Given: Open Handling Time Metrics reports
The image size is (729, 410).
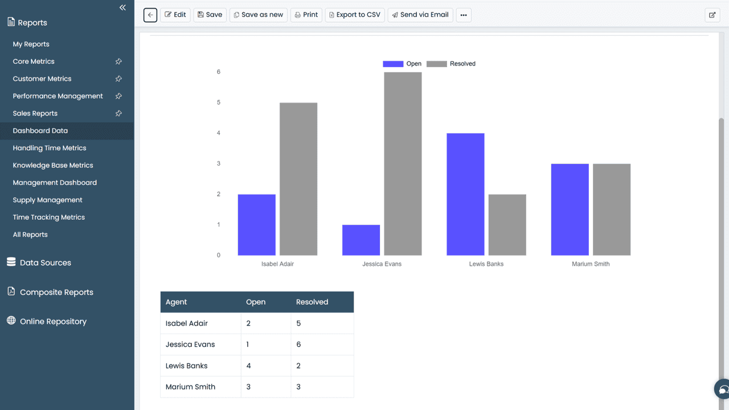Looking at the screenshot, I should [50, 148].
